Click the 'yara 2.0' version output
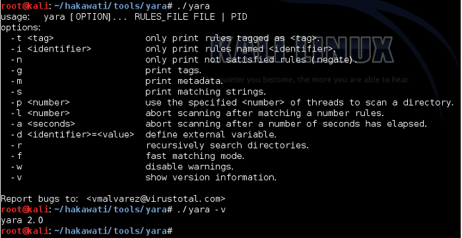Image resolution: width=462 pixels, height=238 pixels. tap(22, 220)
